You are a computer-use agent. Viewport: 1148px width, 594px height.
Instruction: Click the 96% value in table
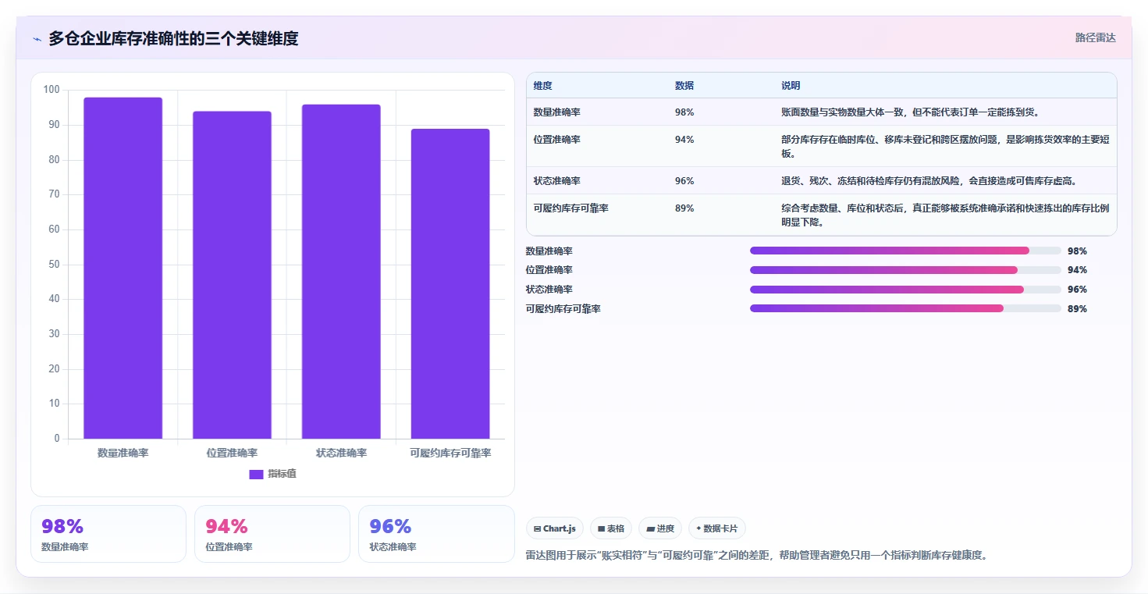coord(684,181)
